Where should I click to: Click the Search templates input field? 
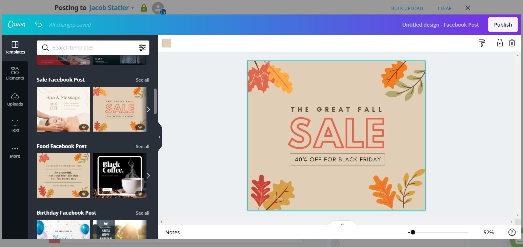[x=93, y=48]
